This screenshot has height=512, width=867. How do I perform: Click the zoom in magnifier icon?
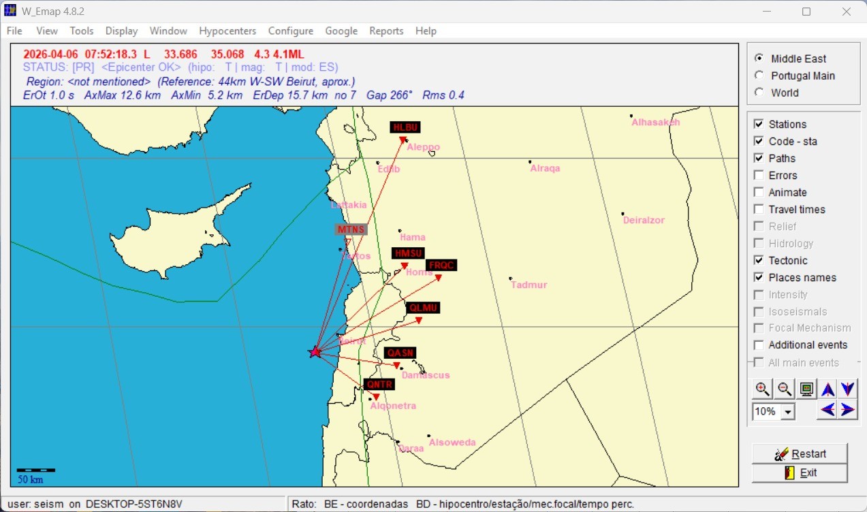(x=762, y=389)
